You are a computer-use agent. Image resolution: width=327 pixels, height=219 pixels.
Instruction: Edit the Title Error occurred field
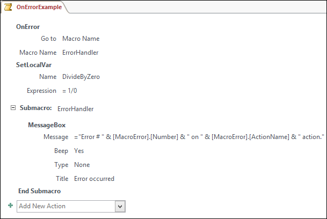pos(94,179)
